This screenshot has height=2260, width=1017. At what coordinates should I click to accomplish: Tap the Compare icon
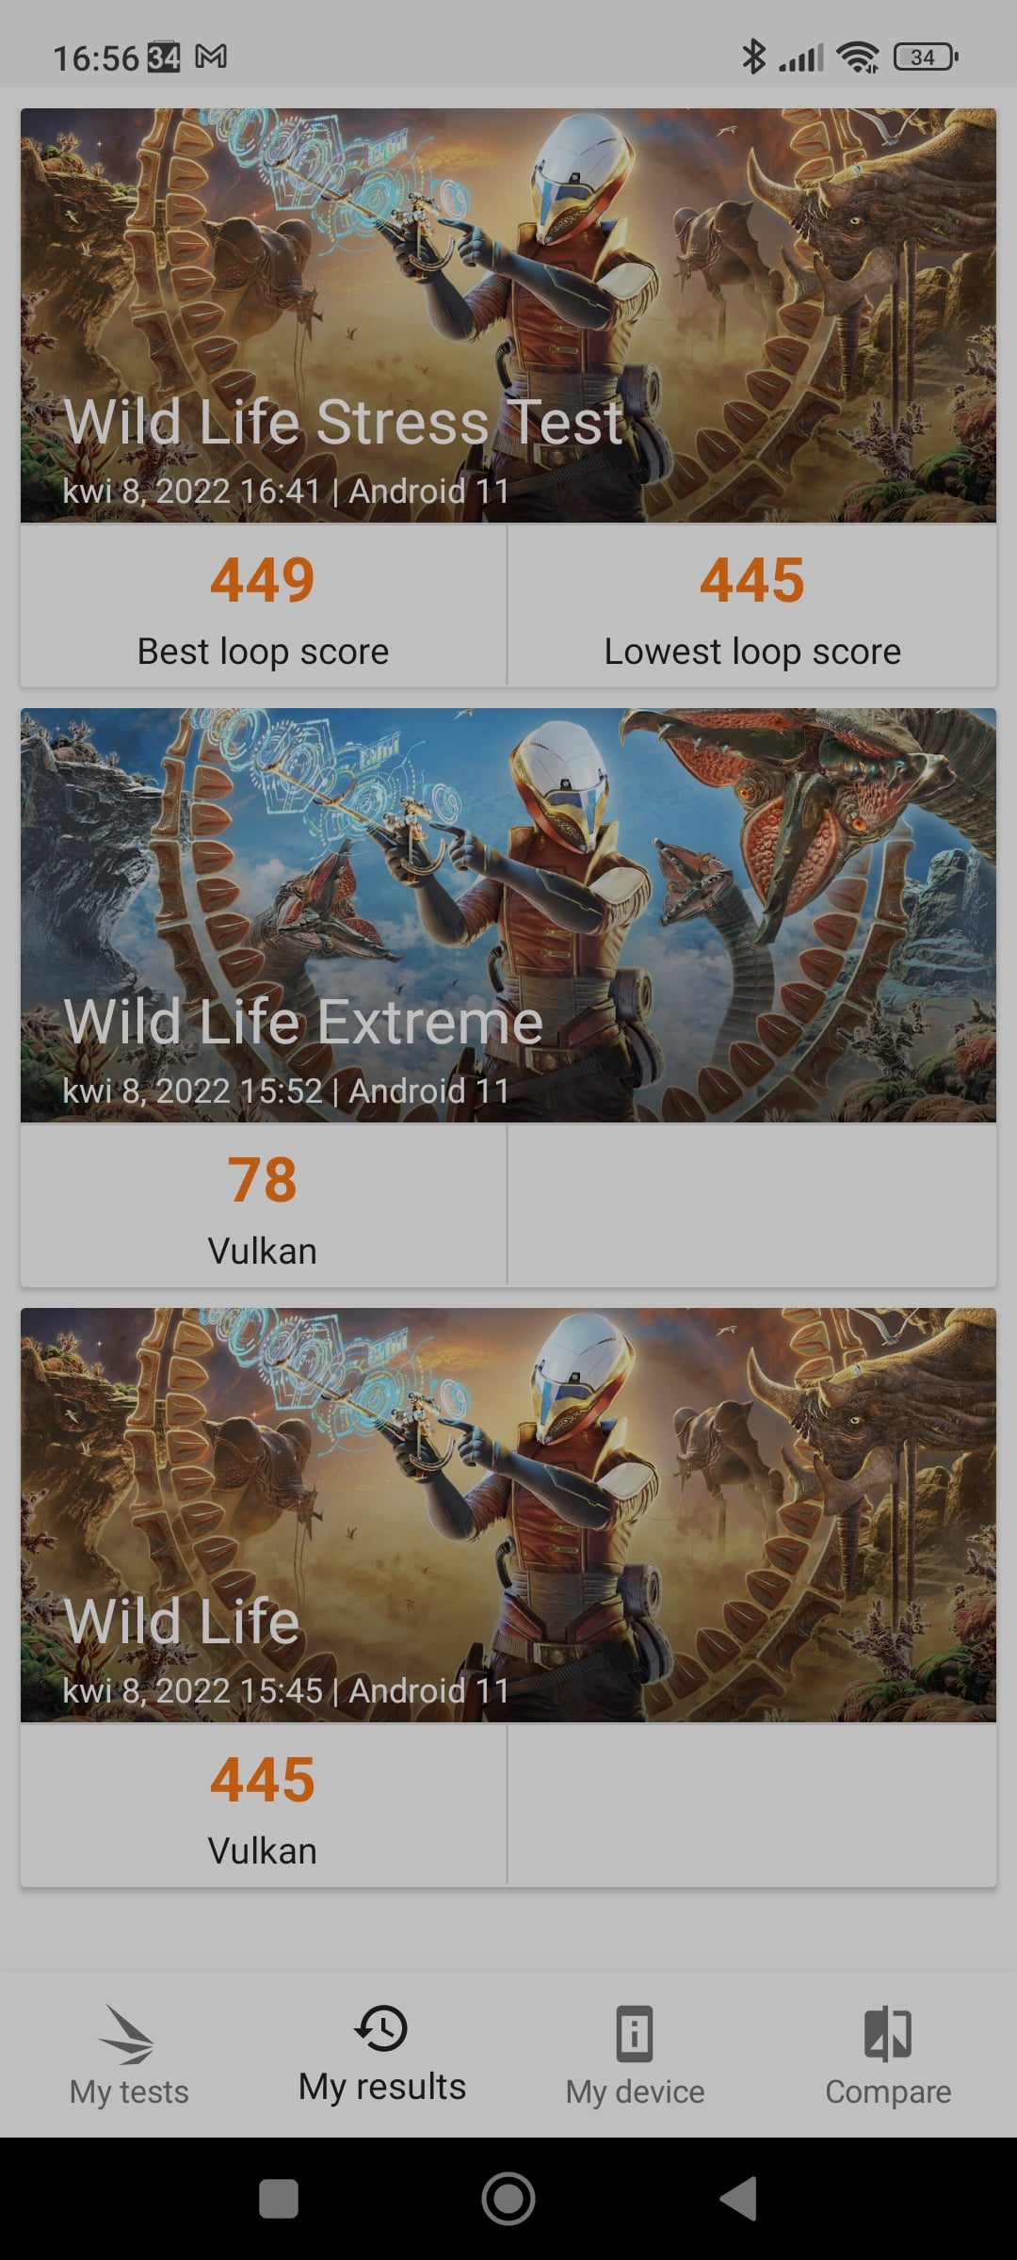[x=887, y=2034]
